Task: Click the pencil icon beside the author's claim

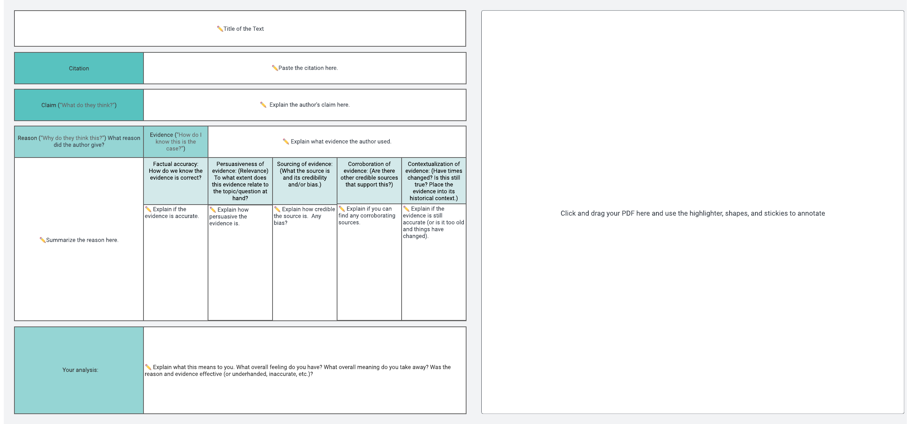Action: pyautogui.click(x=263, y=105)
